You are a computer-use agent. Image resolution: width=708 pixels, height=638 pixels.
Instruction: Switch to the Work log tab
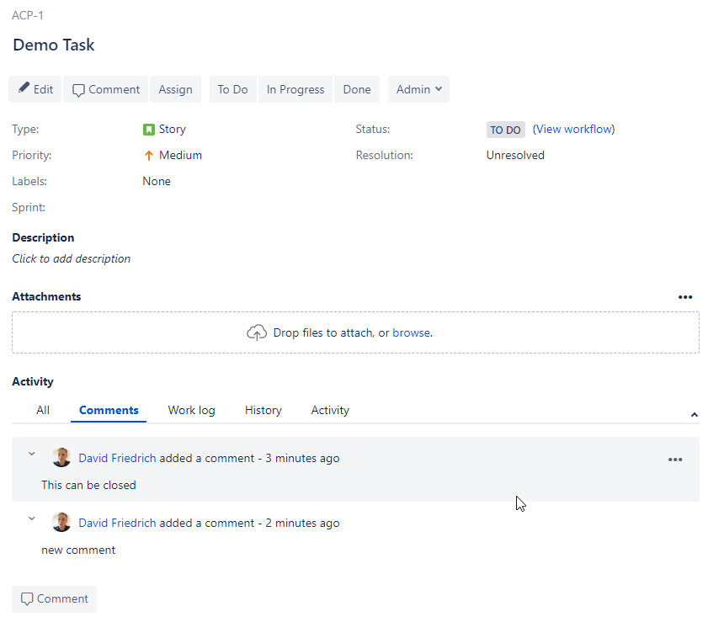coord(191,410)
